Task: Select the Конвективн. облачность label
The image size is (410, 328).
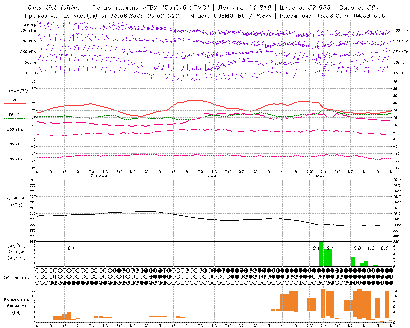Action: pos(16,302)
